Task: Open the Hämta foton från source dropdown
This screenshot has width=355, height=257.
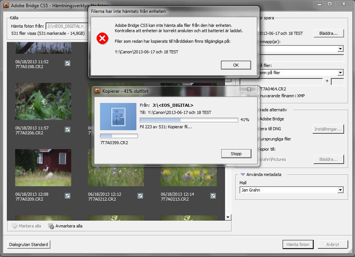Action: (x=67, y=26)
